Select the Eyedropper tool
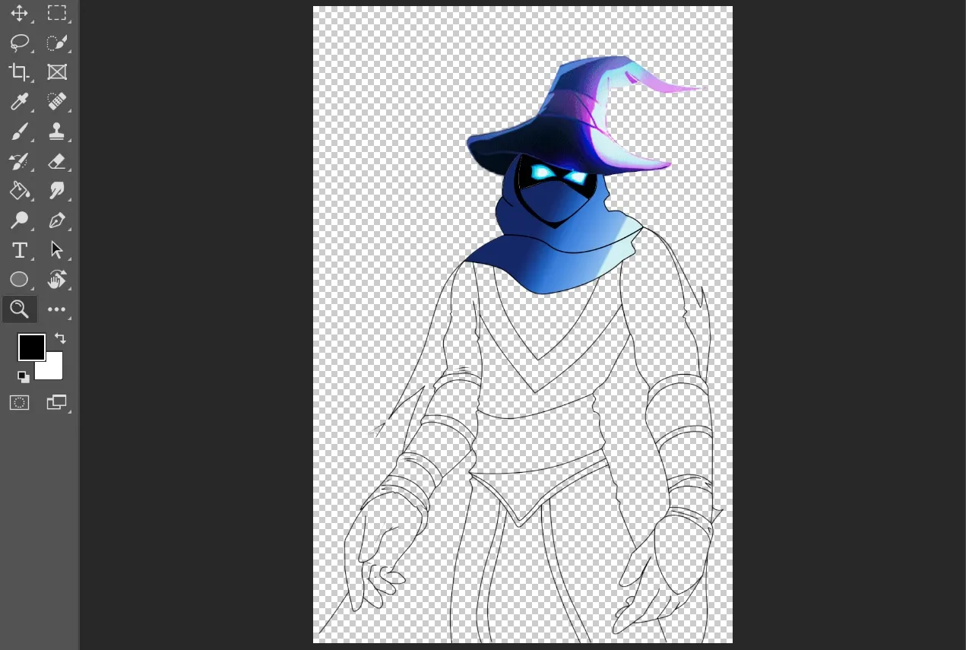The height and width of the screenshot is (650, 966). click(x=19, y=102)
